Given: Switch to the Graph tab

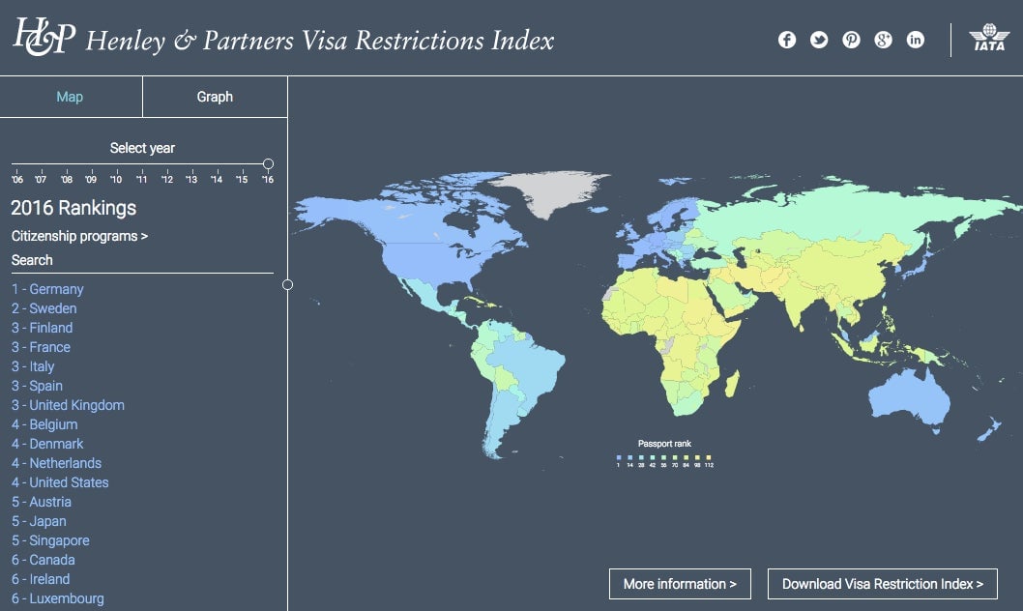Looking at the screenshot, I should [215, 97].
